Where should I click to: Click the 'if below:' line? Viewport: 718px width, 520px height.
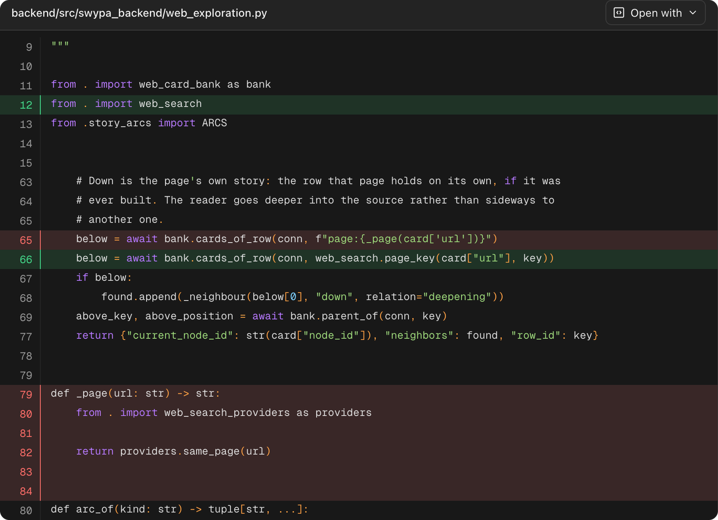click(104, 277)
